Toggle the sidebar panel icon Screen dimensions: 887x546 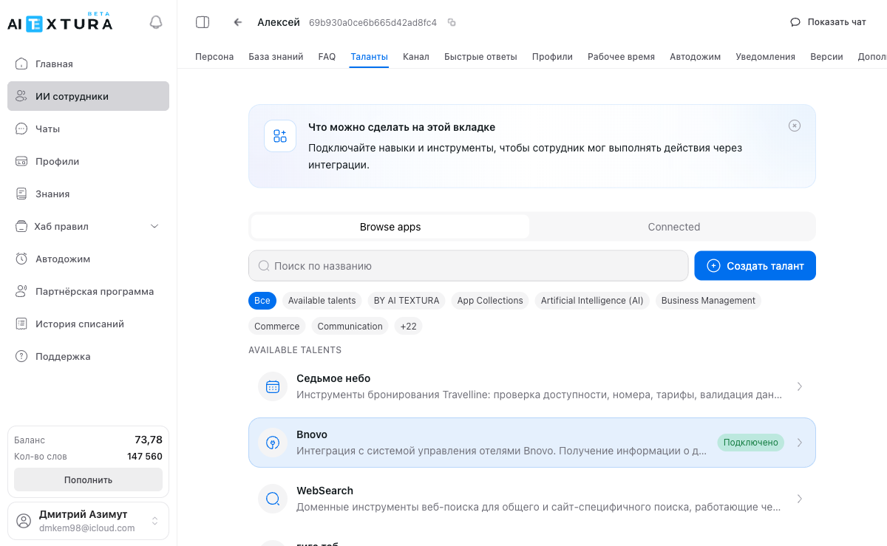click(x=203, y=22)
